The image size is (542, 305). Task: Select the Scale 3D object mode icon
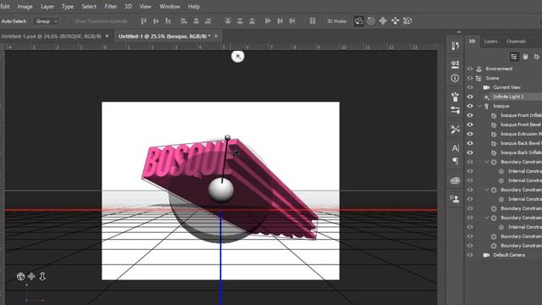point(407,21)
